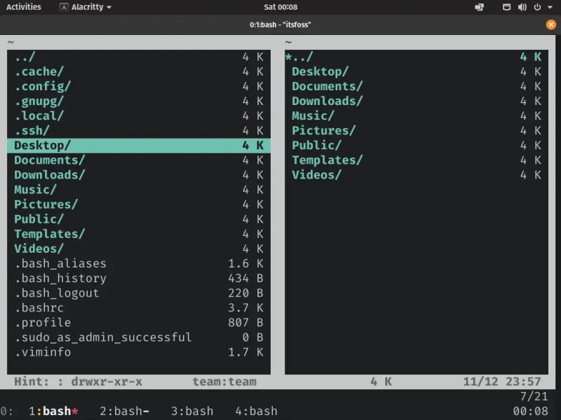This screenshot has height=420, width=561.
Task: Click the power icon in top bar
Action: pos(536,7)
